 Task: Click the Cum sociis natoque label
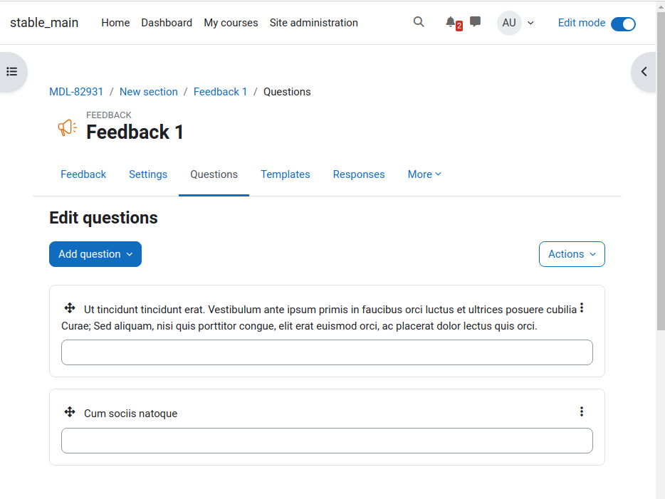pyautogui.click(x=130, y=414)
